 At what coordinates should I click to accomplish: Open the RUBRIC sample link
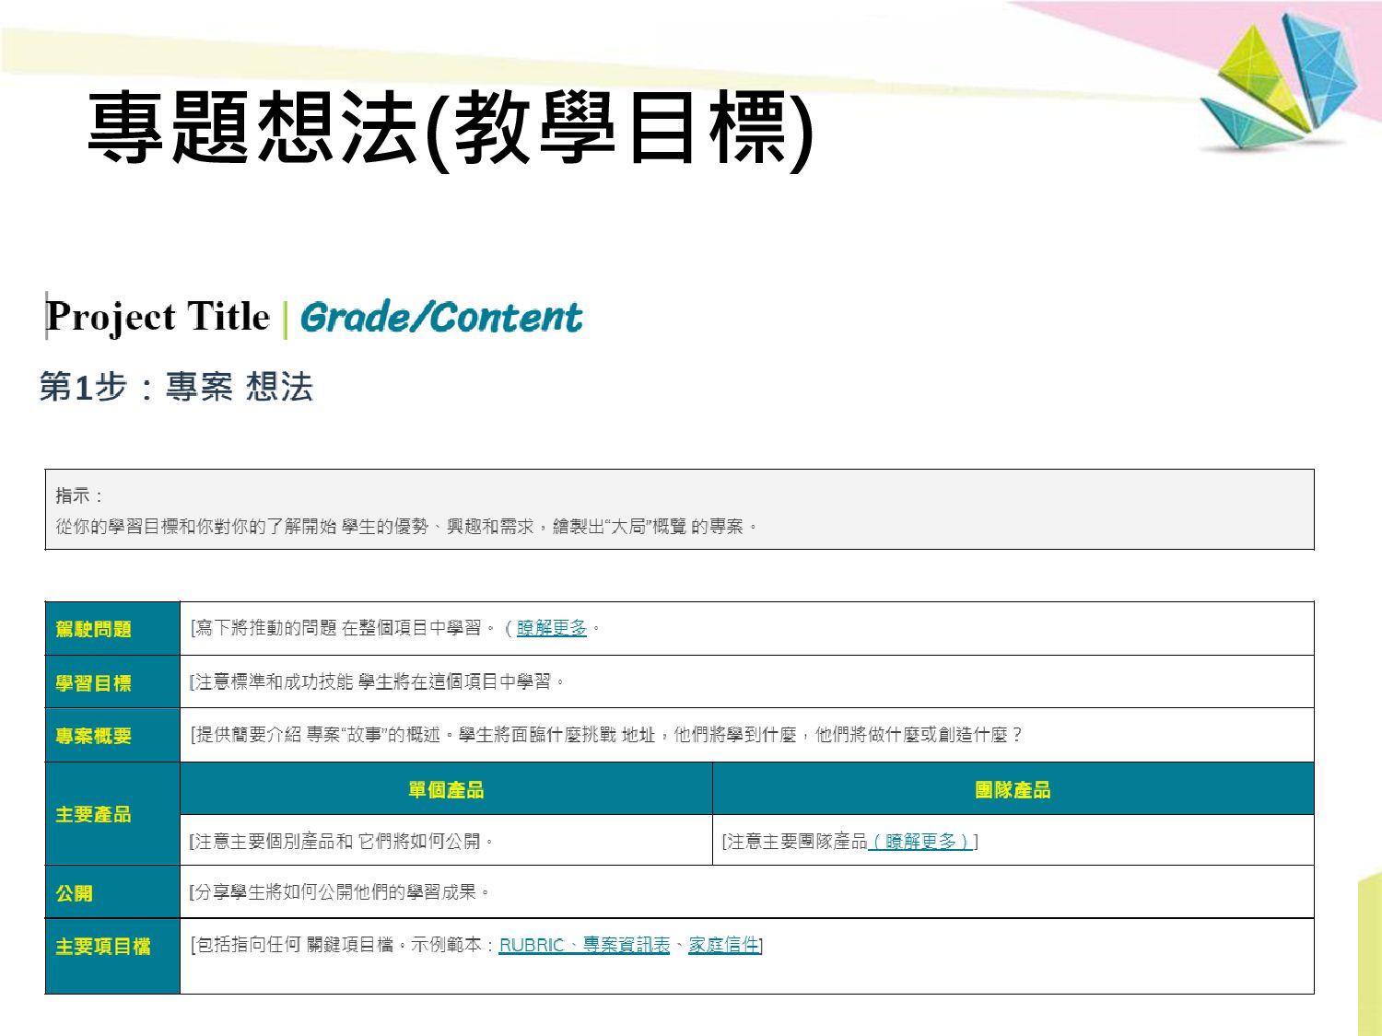532,945
